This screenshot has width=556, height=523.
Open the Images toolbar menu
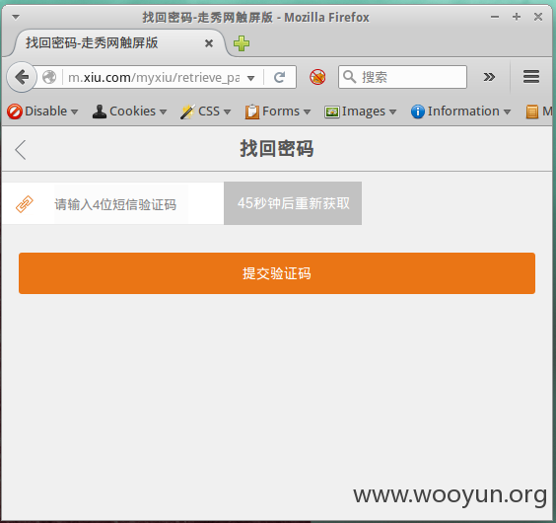360,112
